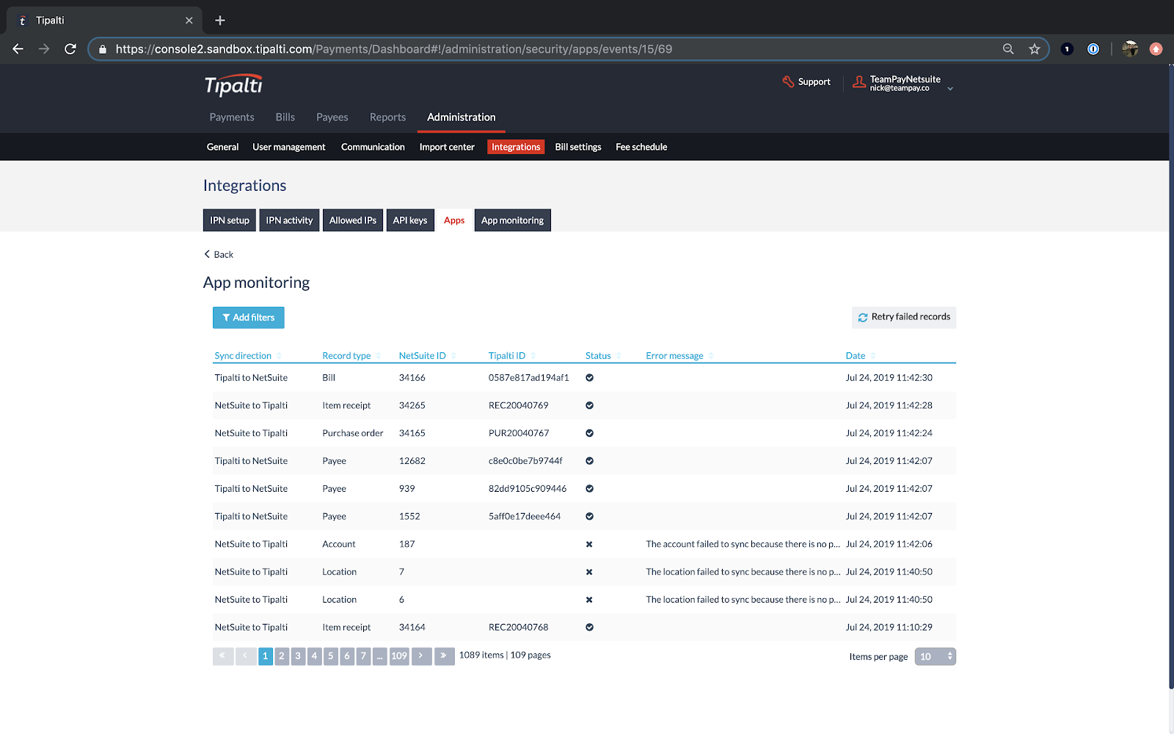Open General submenu
Viewport: 1174px width, 734px height.
222,147
